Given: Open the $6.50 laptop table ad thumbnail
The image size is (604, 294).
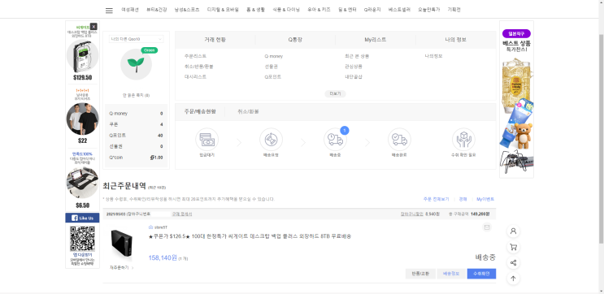Looking at the screenshot, I should [x=82, y=183].
